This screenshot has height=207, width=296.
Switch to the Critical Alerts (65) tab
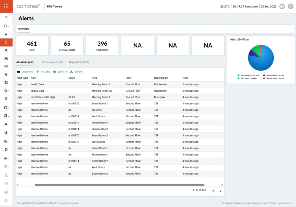click(53, 62)
